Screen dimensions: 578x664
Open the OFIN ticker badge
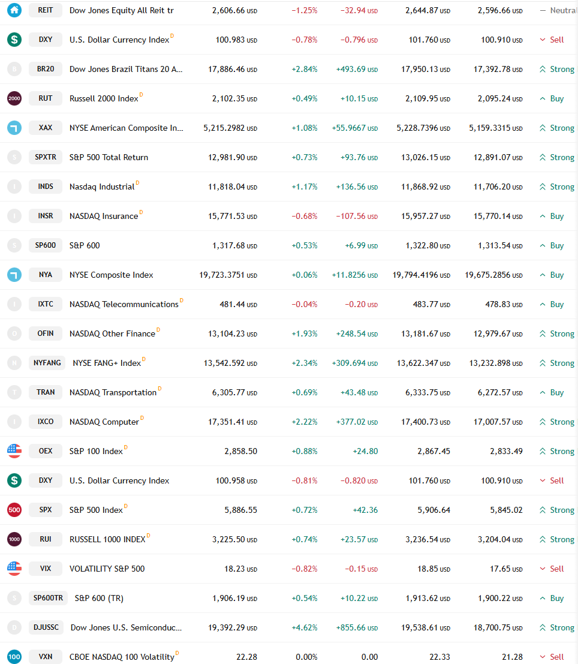point(46,333)
